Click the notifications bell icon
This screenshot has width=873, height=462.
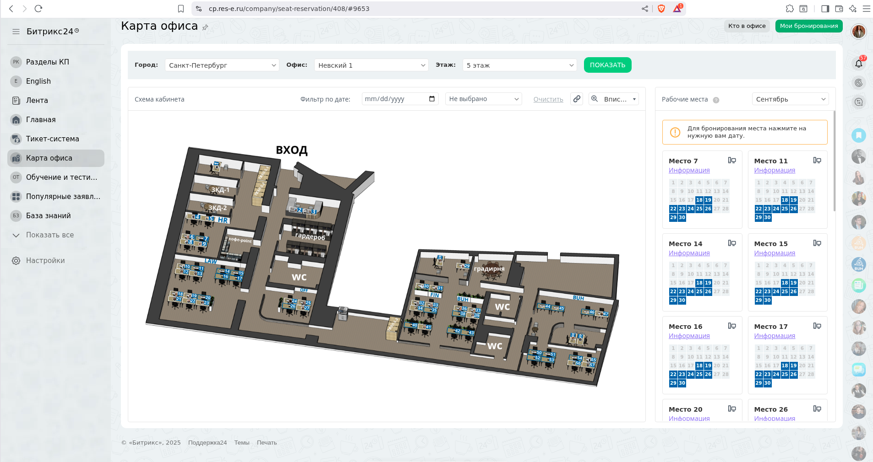tap(859, 64)
